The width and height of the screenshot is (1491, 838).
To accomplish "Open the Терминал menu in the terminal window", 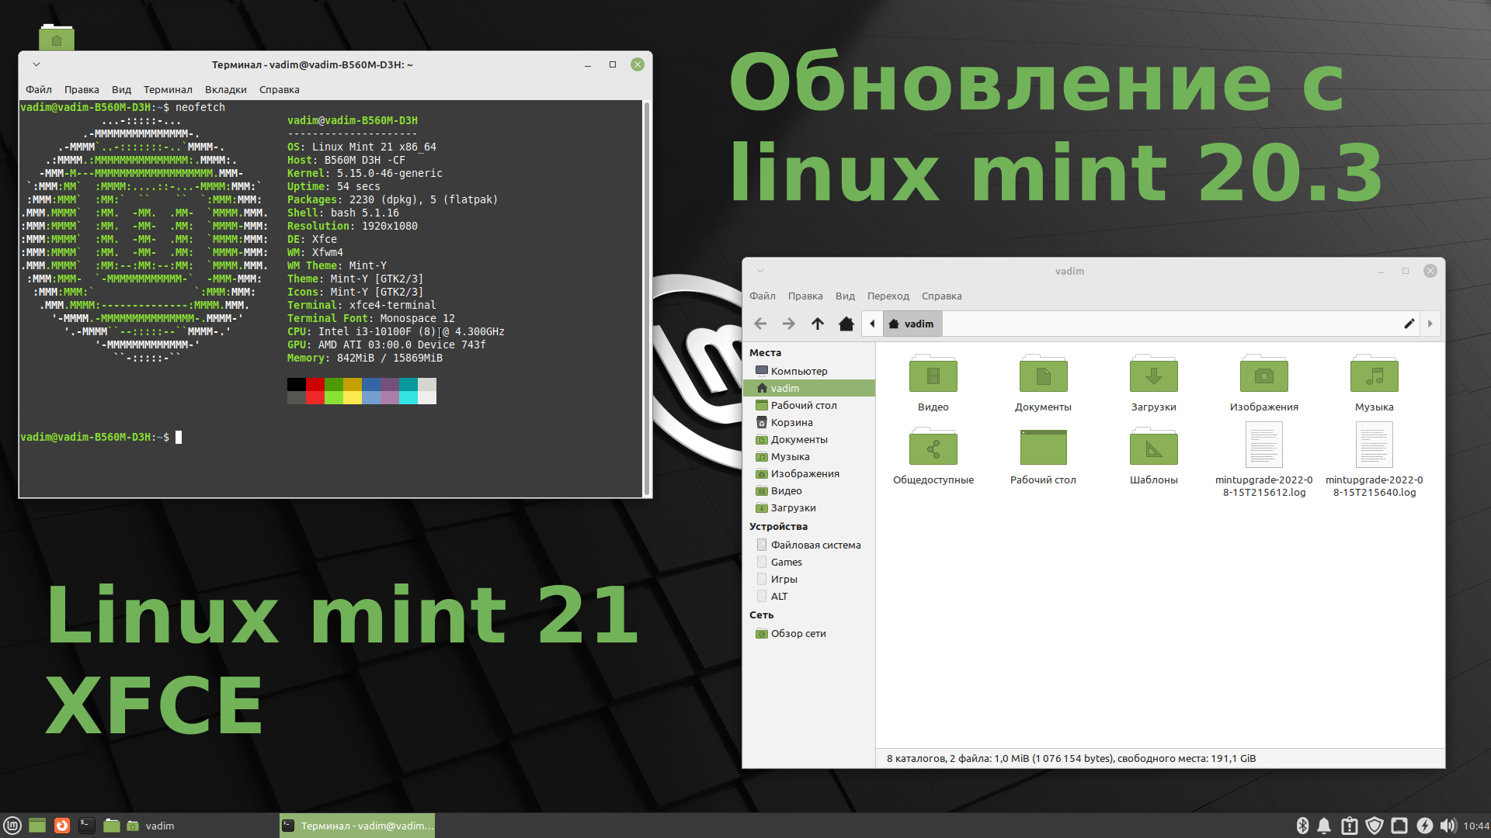I will (168, 89).
